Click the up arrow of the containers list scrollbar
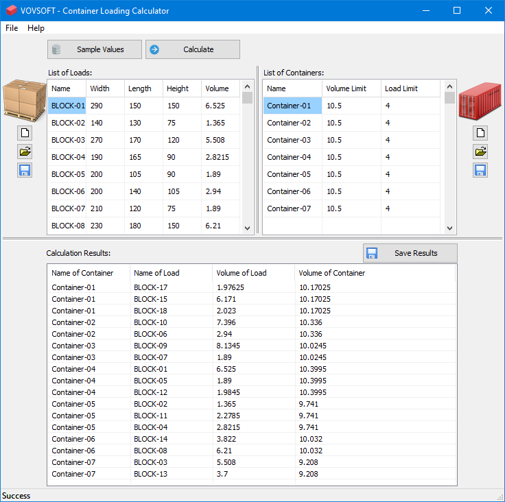Image resolution: width=505 pixels, height=502 pixels. tap(450, 86)
